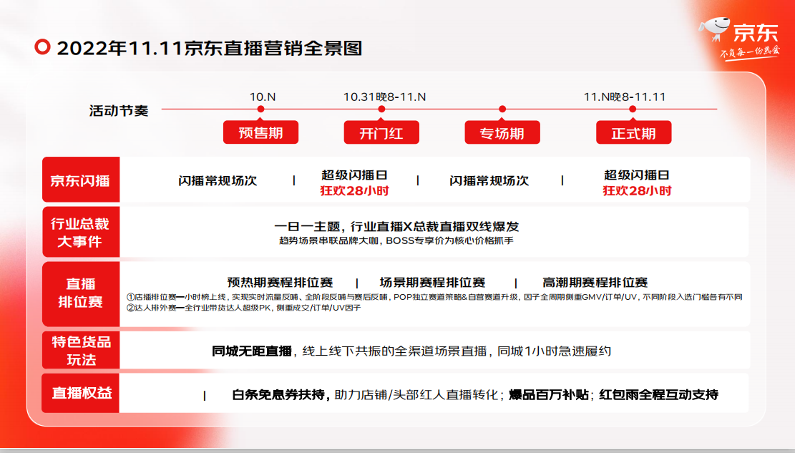Open the 特色货品玩法 row label
The height and width of the screenshot is (453, 795).
[80, 350]
